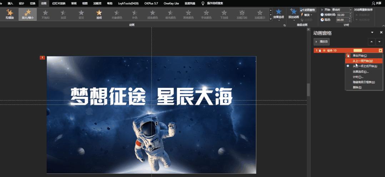Open the 动画 group dialog launcher
Image resolution: width=385 pixels, height=177 pixels.
click(285, 25)
